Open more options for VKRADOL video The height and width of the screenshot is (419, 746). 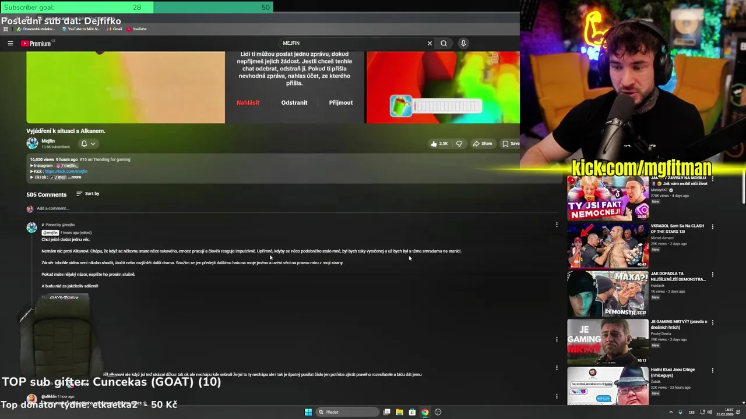click(712, 226)
